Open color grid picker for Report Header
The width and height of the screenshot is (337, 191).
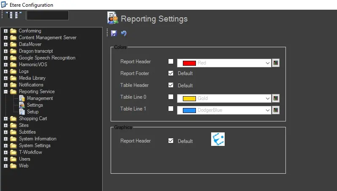[275, 63]
